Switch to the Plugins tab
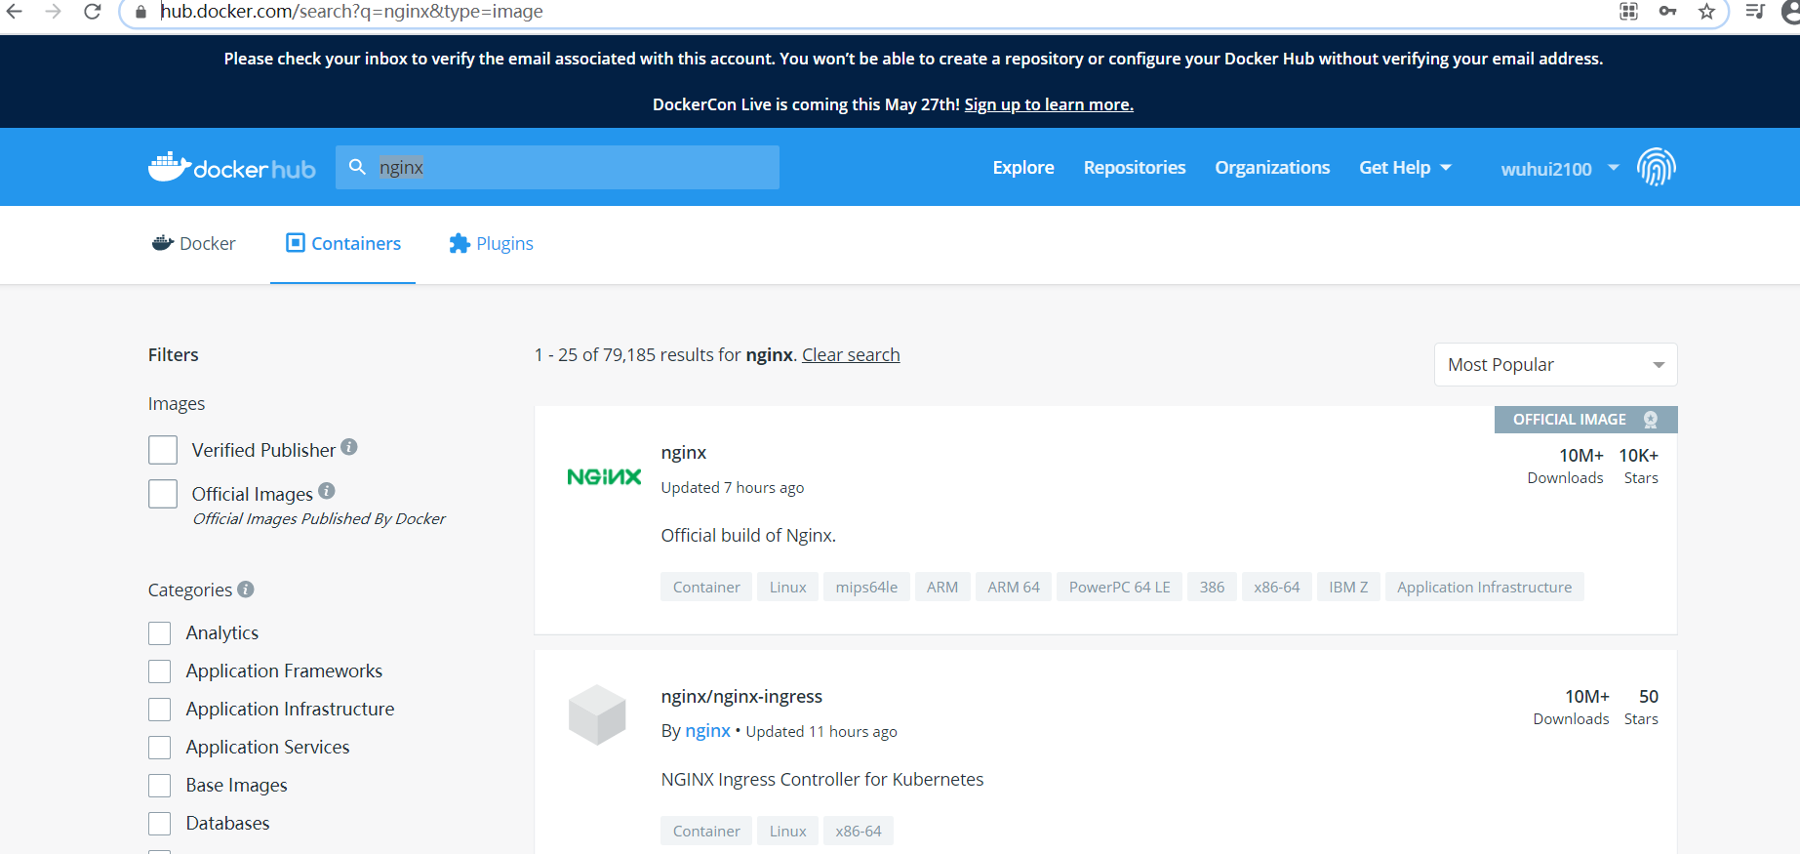This screenshot has height=854, width=1800. [491, 244]
